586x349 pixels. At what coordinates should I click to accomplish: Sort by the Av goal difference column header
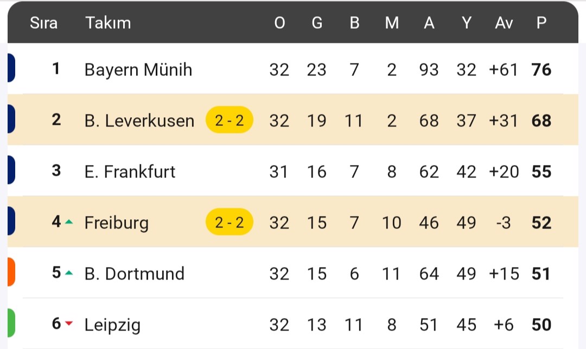(x=504, y=23)
